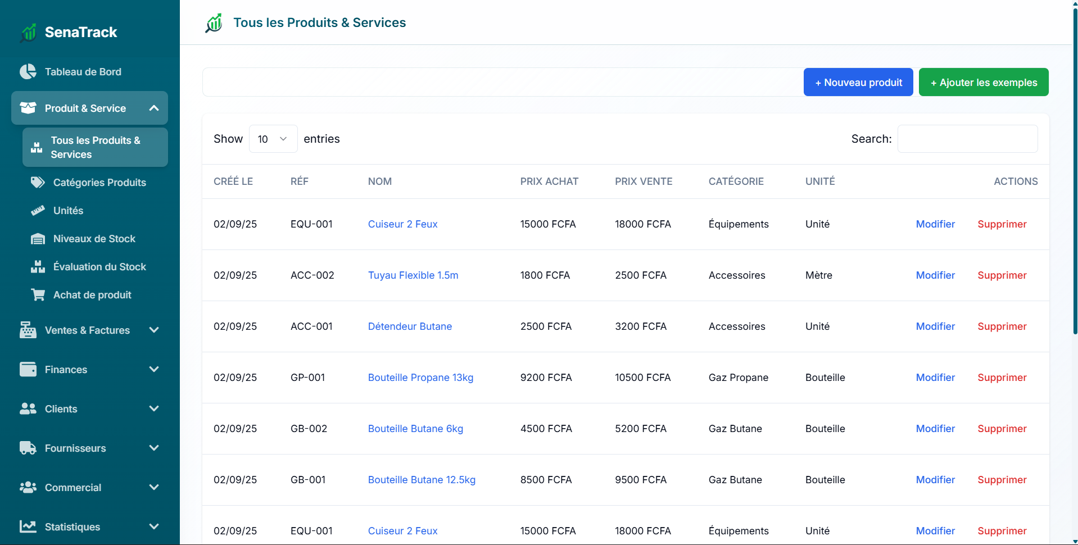
Task: Select Tous les Produits & Services menu item
Action: pos(95,147)
